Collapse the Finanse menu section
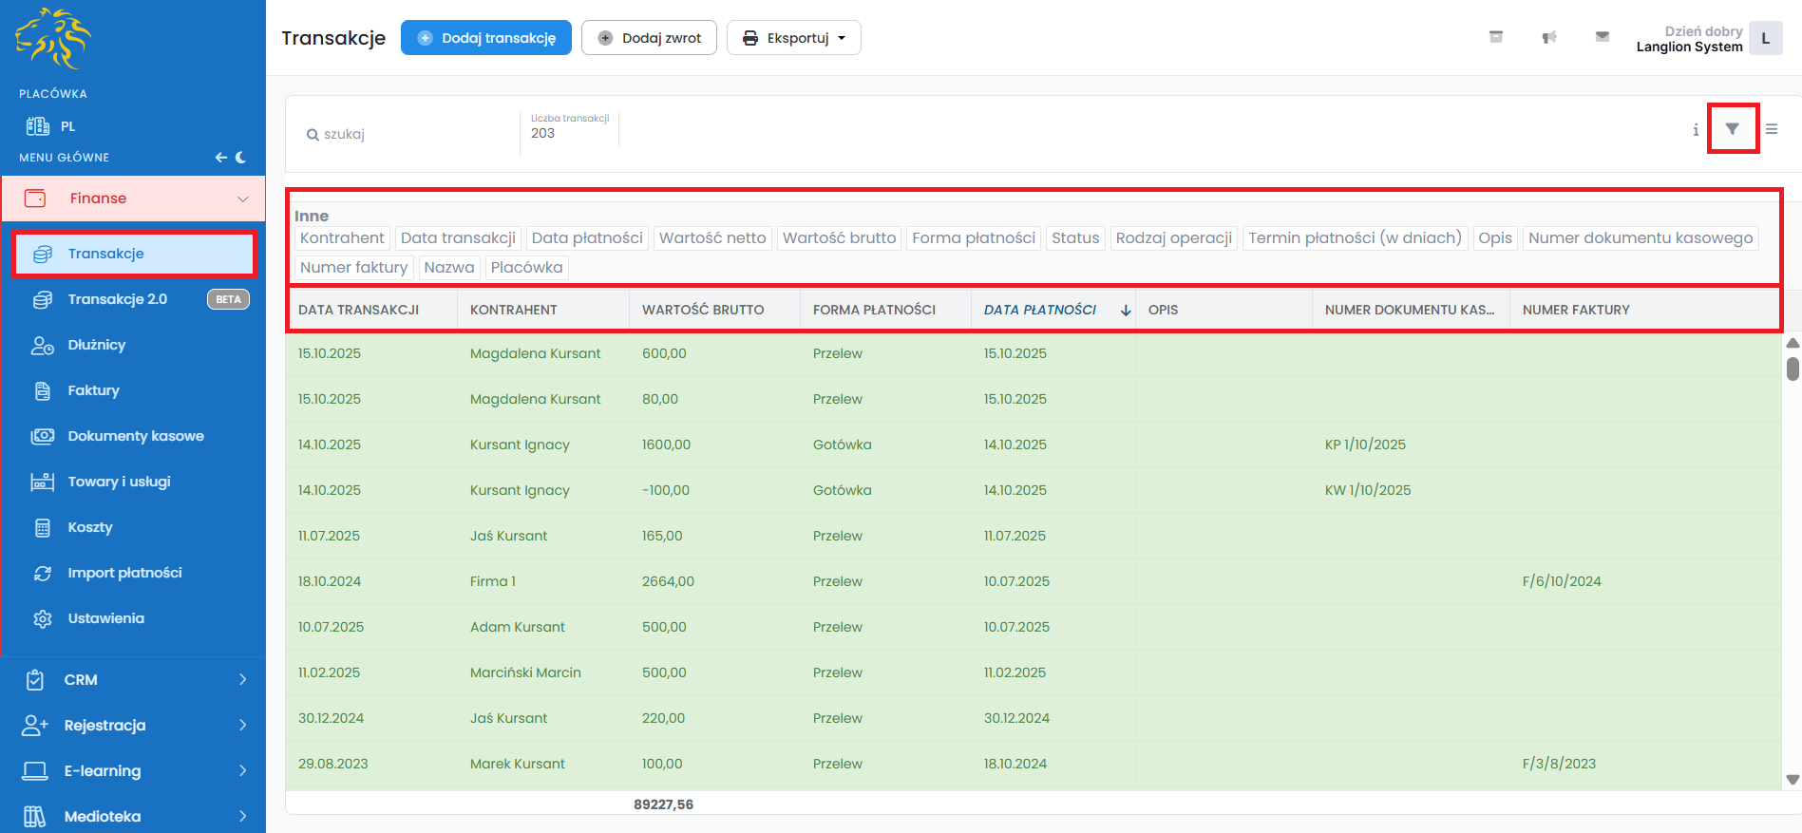 [133, 199]
